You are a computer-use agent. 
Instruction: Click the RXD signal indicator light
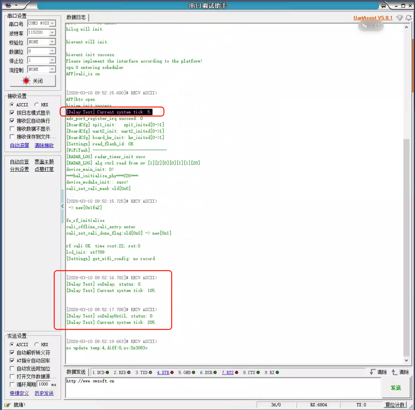click(x=129, y=372)
